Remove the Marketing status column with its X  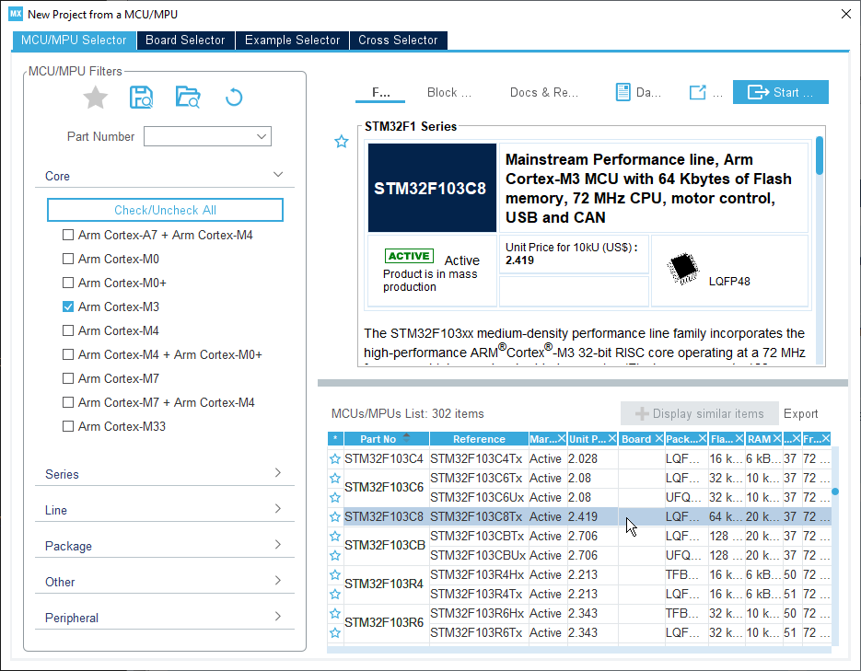(561, 438)
